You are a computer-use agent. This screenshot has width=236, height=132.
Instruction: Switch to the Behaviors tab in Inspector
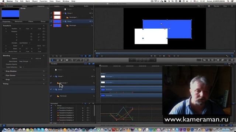coord(18,22)
